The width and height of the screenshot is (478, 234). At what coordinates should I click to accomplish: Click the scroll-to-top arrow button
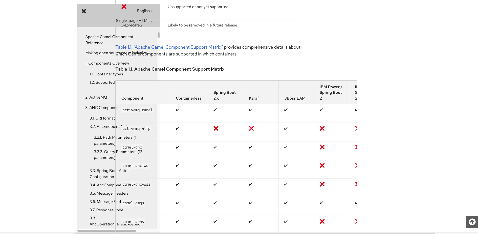coord(472,222)
